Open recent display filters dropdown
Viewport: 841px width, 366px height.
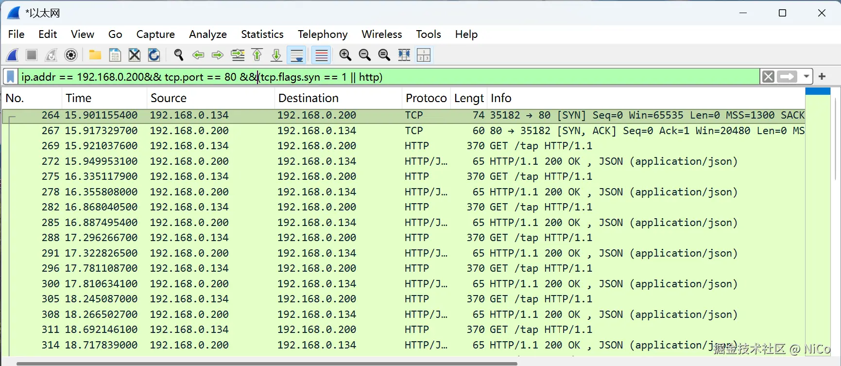click(806, 77)
